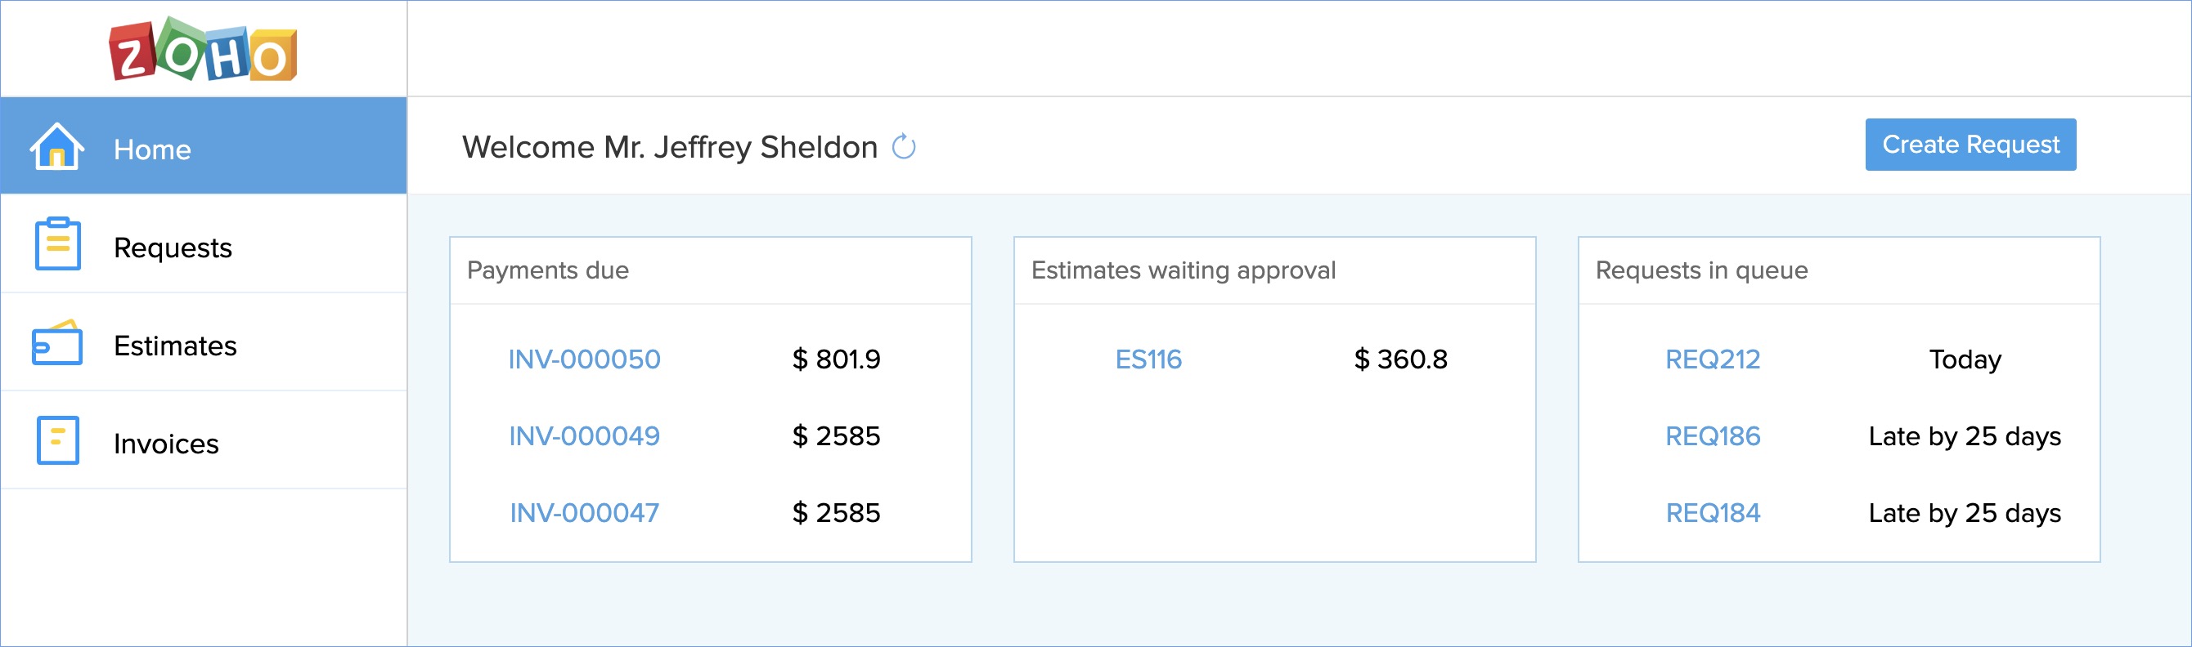
Task: Click the Invoices document icon
Action: (x=58, y=440)
